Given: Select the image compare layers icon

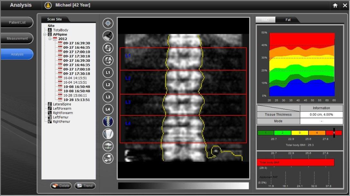Looking at the screenshot, I should (x=108, y=146).
